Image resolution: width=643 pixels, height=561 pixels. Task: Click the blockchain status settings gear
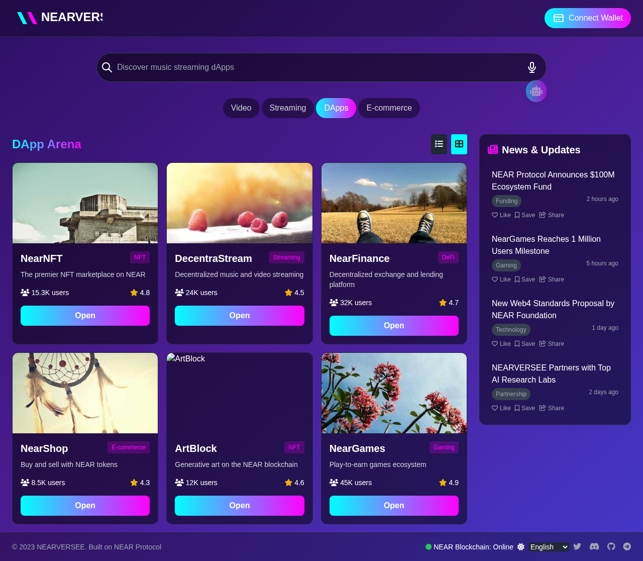[521, 546]
